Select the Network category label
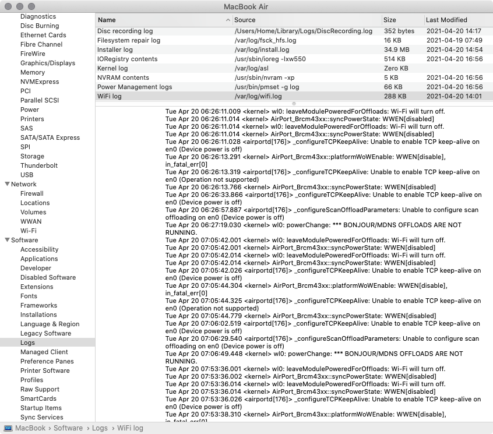 coord(23,184)
